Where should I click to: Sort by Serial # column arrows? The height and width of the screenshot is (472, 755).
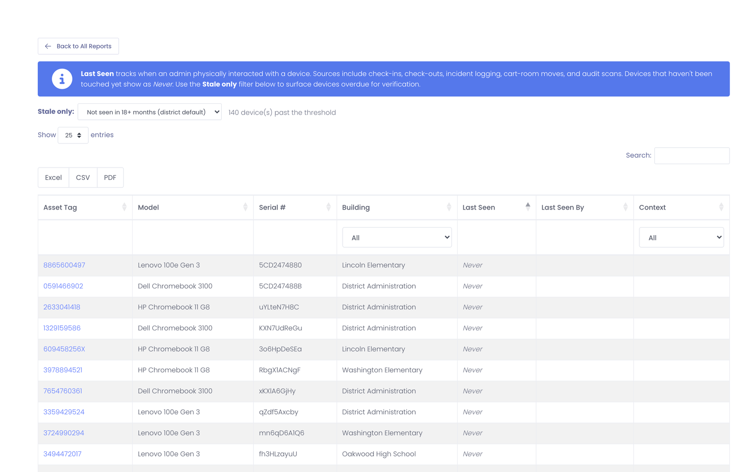pyautogui.click(x=328, y=207)
